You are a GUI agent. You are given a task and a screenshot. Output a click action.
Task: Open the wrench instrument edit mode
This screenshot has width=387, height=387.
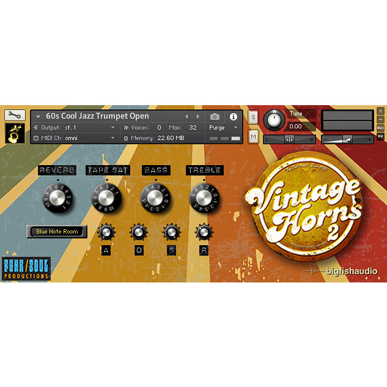[15, 116]
